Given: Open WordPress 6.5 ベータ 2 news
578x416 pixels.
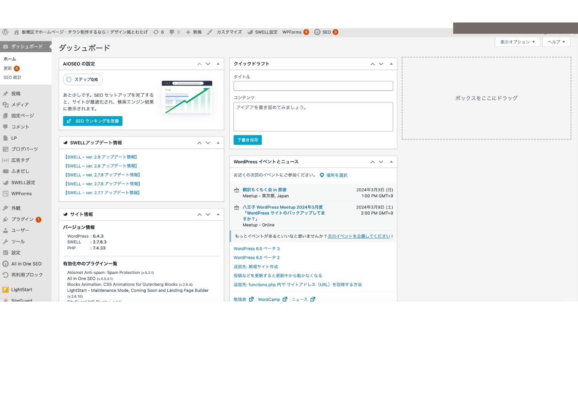Looking at the screenshot, I should pos(257,258).
